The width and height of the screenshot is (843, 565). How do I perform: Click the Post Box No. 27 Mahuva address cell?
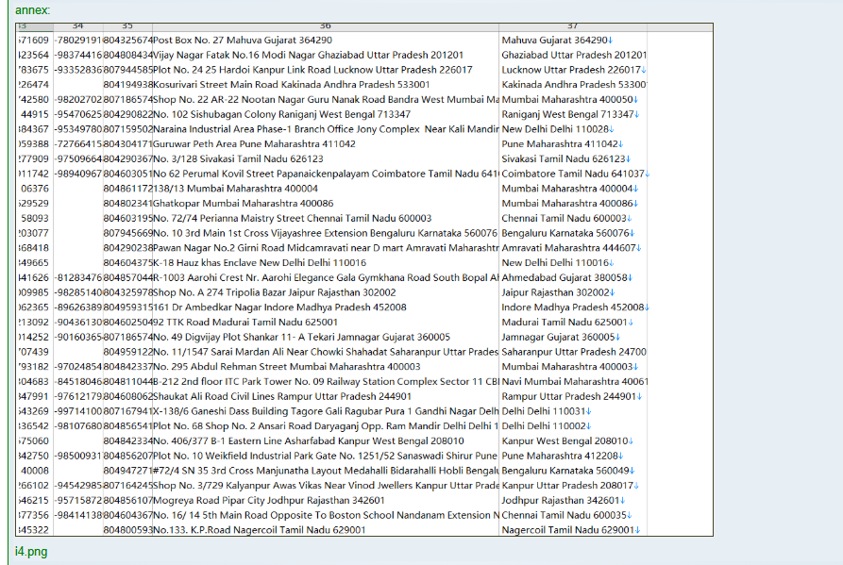tap(243, 41)
